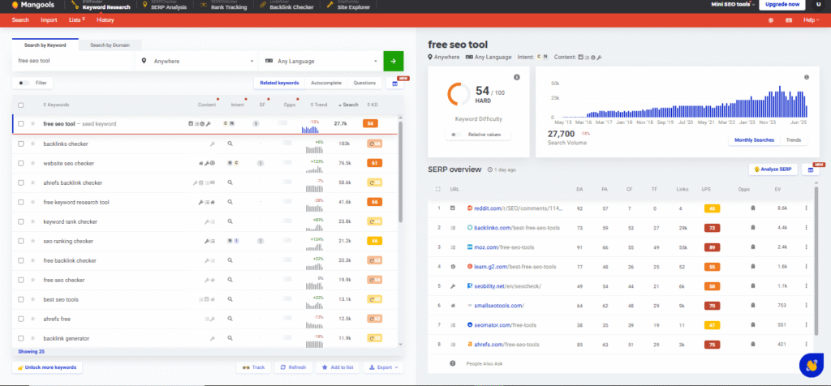Open the keyboard shortcuts icon in red bar

pos(789,20)
